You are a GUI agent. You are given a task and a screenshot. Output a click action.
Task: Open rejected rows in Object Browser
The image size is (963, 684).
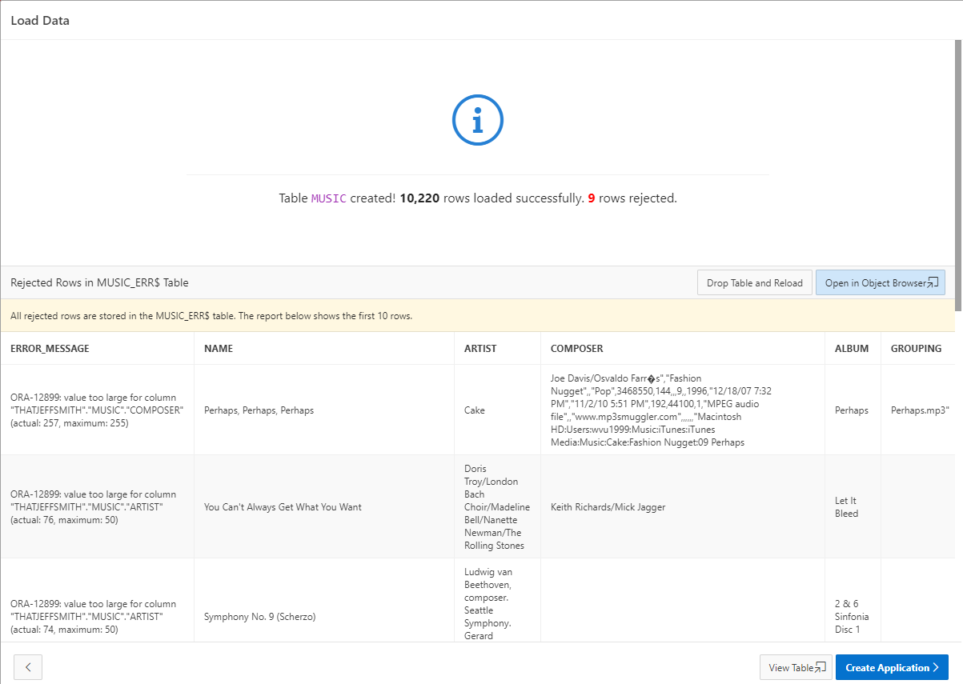tap(881, 282)
